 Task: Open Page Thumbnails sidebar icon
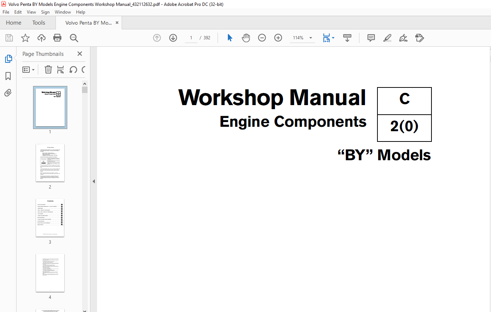point(8,59)
